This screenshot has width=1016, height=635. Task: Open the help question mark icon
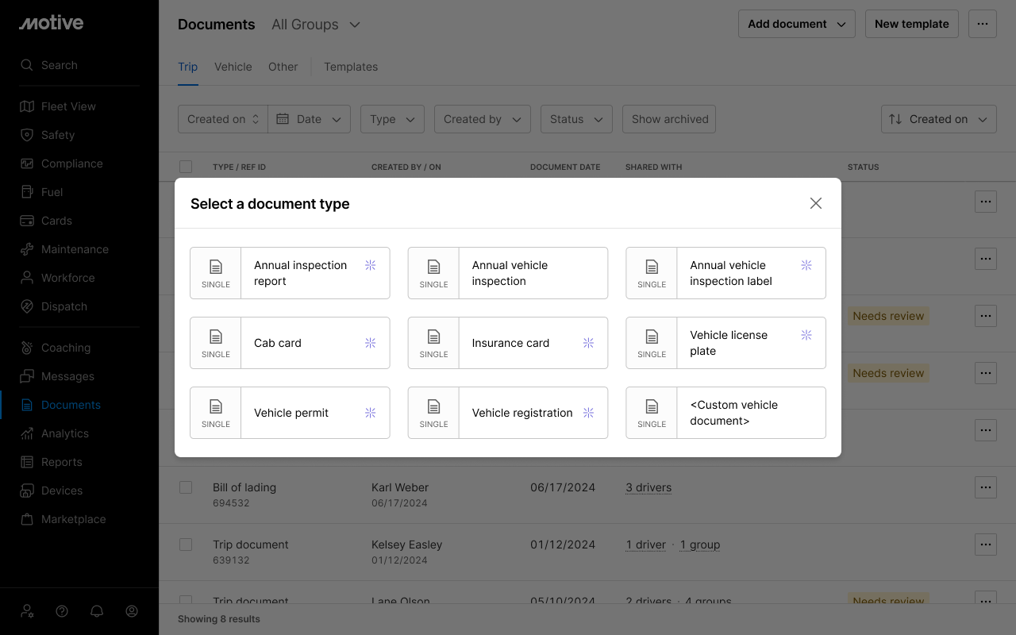tap(62, 611)
